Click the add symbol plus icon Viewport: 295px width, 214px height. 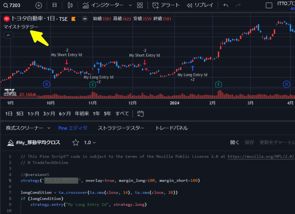[x=39, y=5]
